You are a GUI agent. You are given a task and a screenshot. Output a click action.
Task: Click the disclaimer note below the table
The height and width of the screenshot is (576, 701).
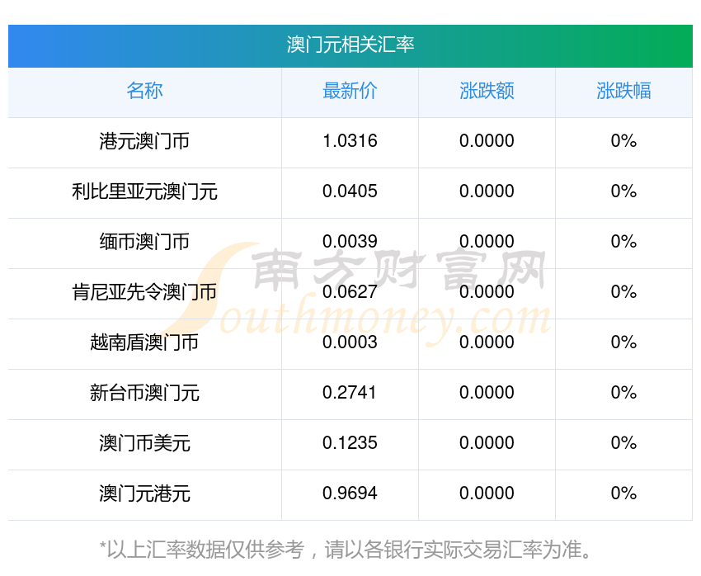coord(345,550)
